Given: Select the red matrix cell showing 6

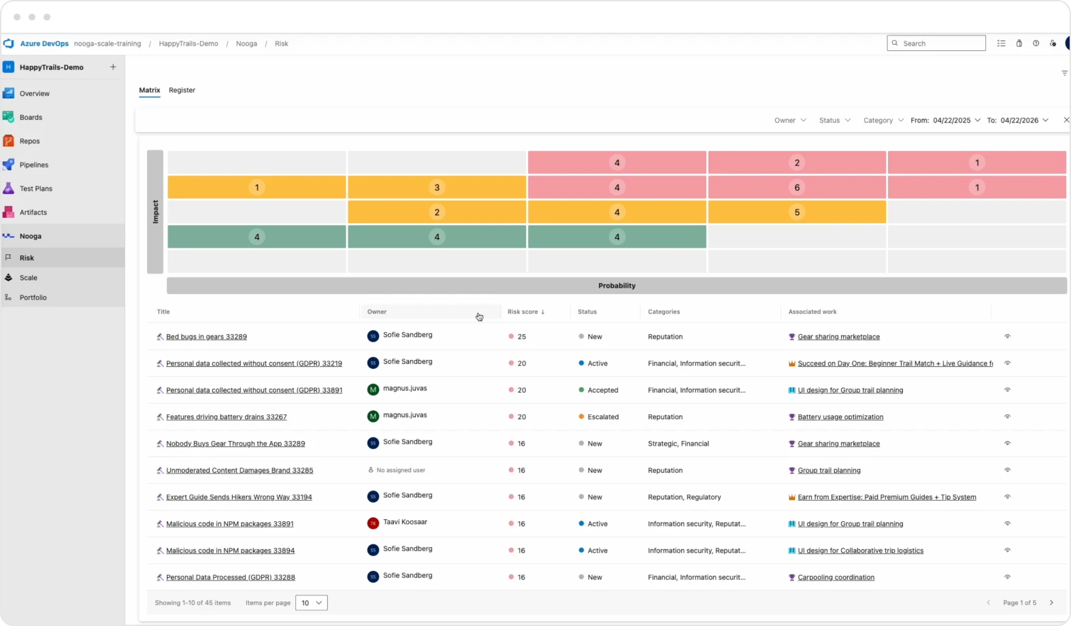Looking at the screenshot, I should coord(797,187).
